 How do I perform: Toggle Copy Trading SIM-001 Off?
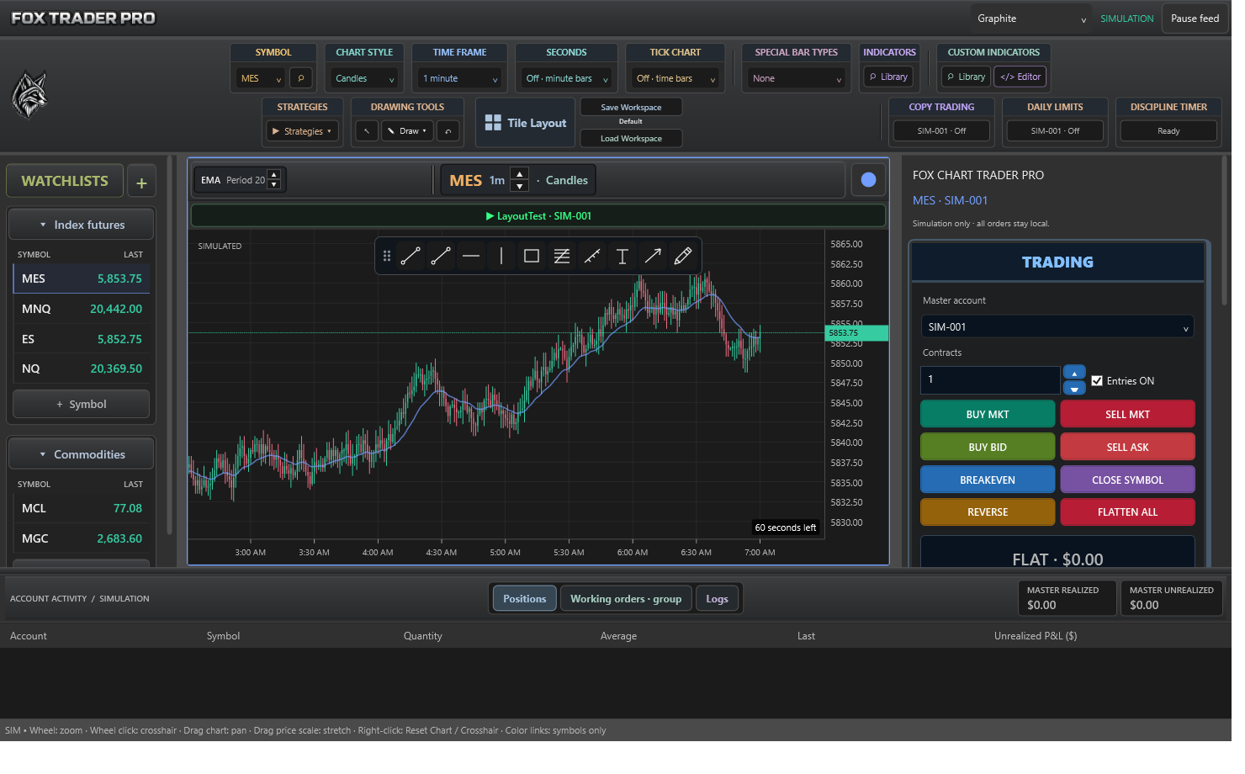[941, 131]
